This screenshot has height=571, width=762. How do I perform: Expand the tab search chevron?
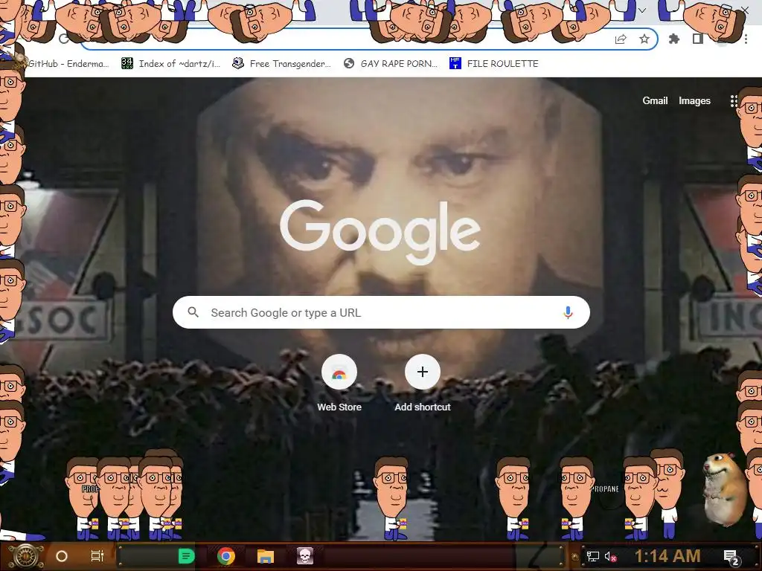642,10
